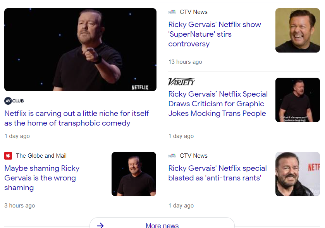Screen dimensions: 325x228
Task: Click the AV Club logo icon
Action: pos(14,101)
